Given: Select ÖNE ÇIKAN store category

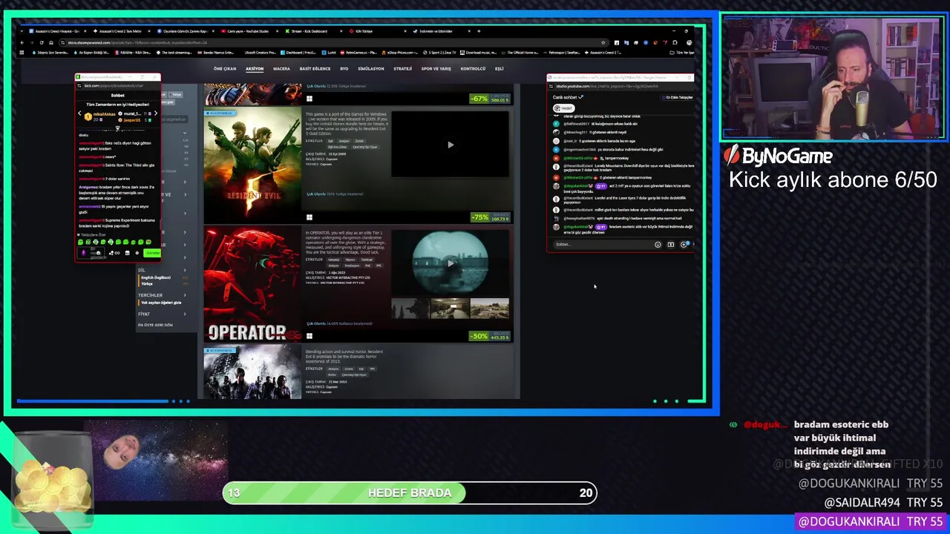Looking at the screenshot, I should 225,68.
